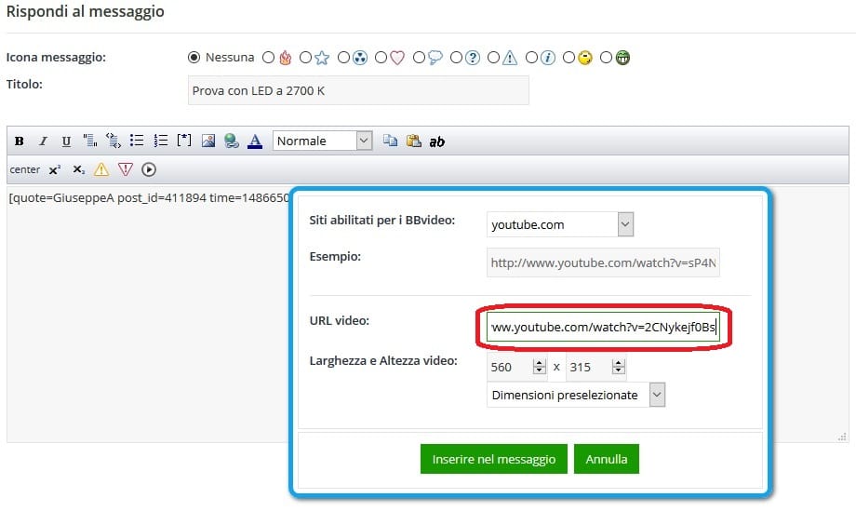Toggle italic formatting in the editor toolbar
Image resolution: width=856 pixels, height=511 pixels.
43,141
